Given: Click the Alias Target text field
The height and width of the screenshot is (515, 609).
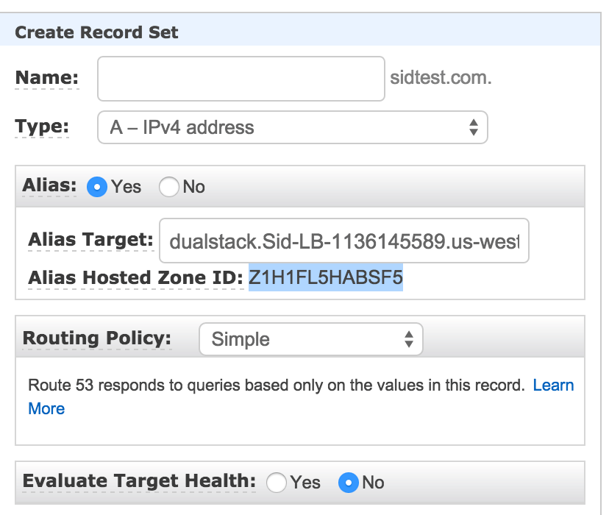Looking at the screenshot, I should (x=343, y=241).
